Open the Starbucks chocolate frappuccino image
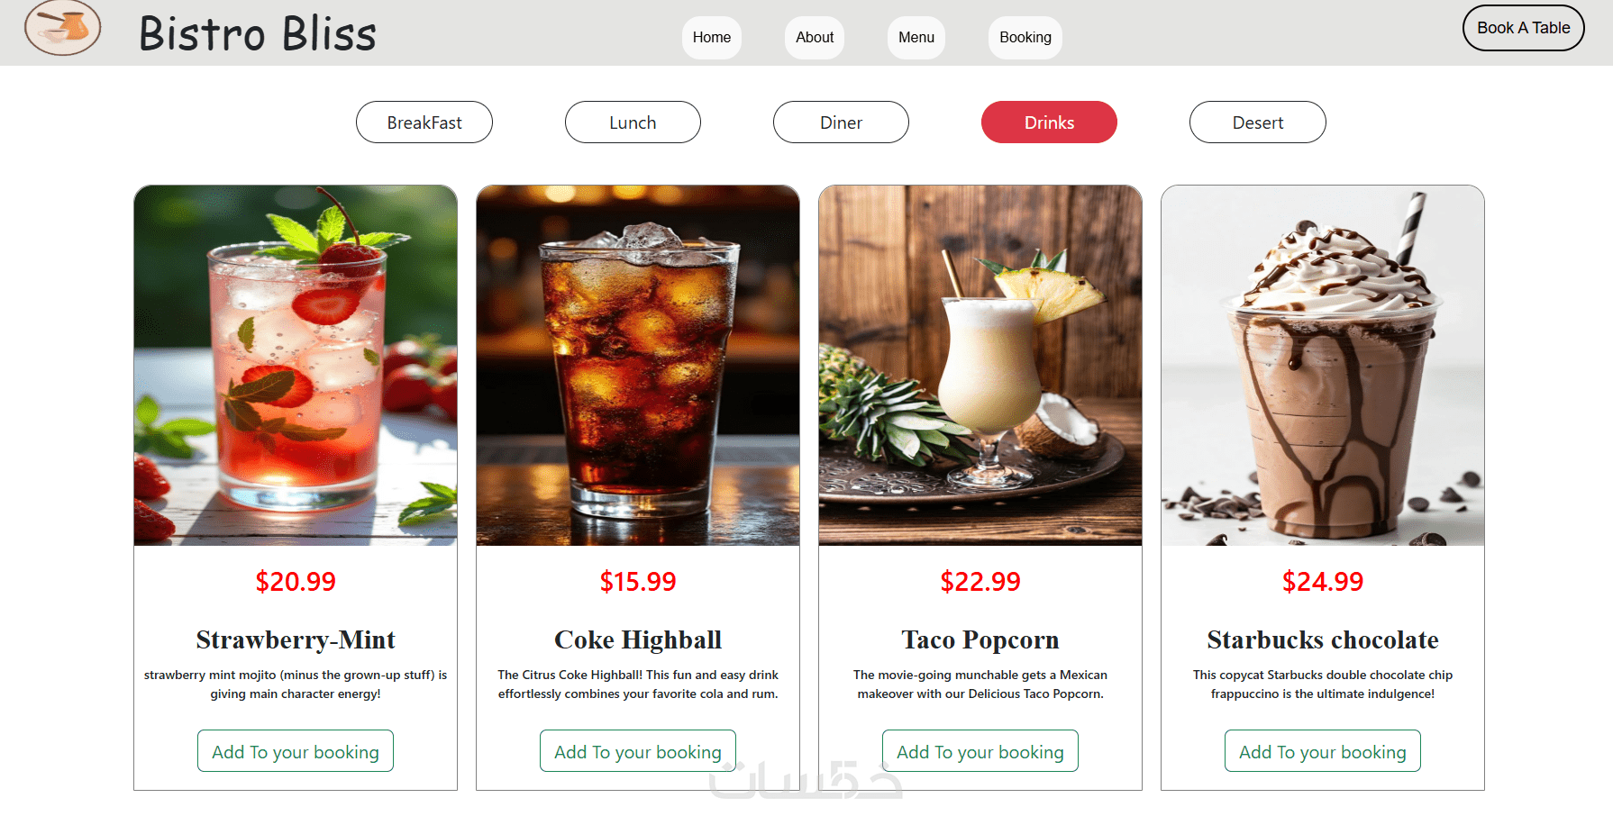The image size is (1613, 816). pos(1323,366)
